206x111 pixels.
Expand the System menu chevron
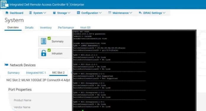45,13
